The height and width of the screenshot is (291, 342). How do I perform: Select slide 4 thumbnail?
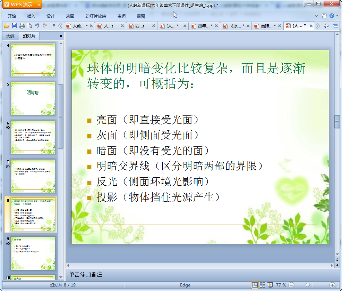[33, 60]
